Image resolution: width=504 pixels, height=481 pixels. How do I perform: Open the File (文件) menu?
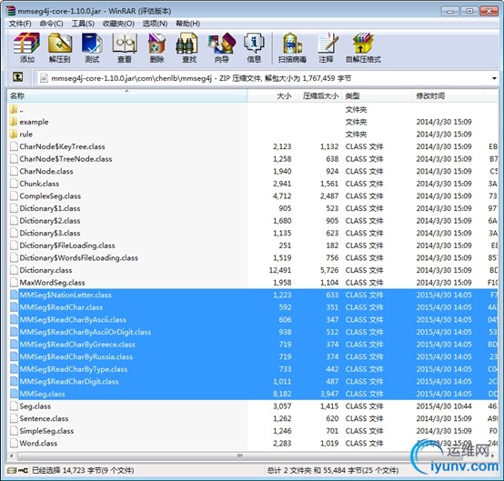[x=20, y=24]
